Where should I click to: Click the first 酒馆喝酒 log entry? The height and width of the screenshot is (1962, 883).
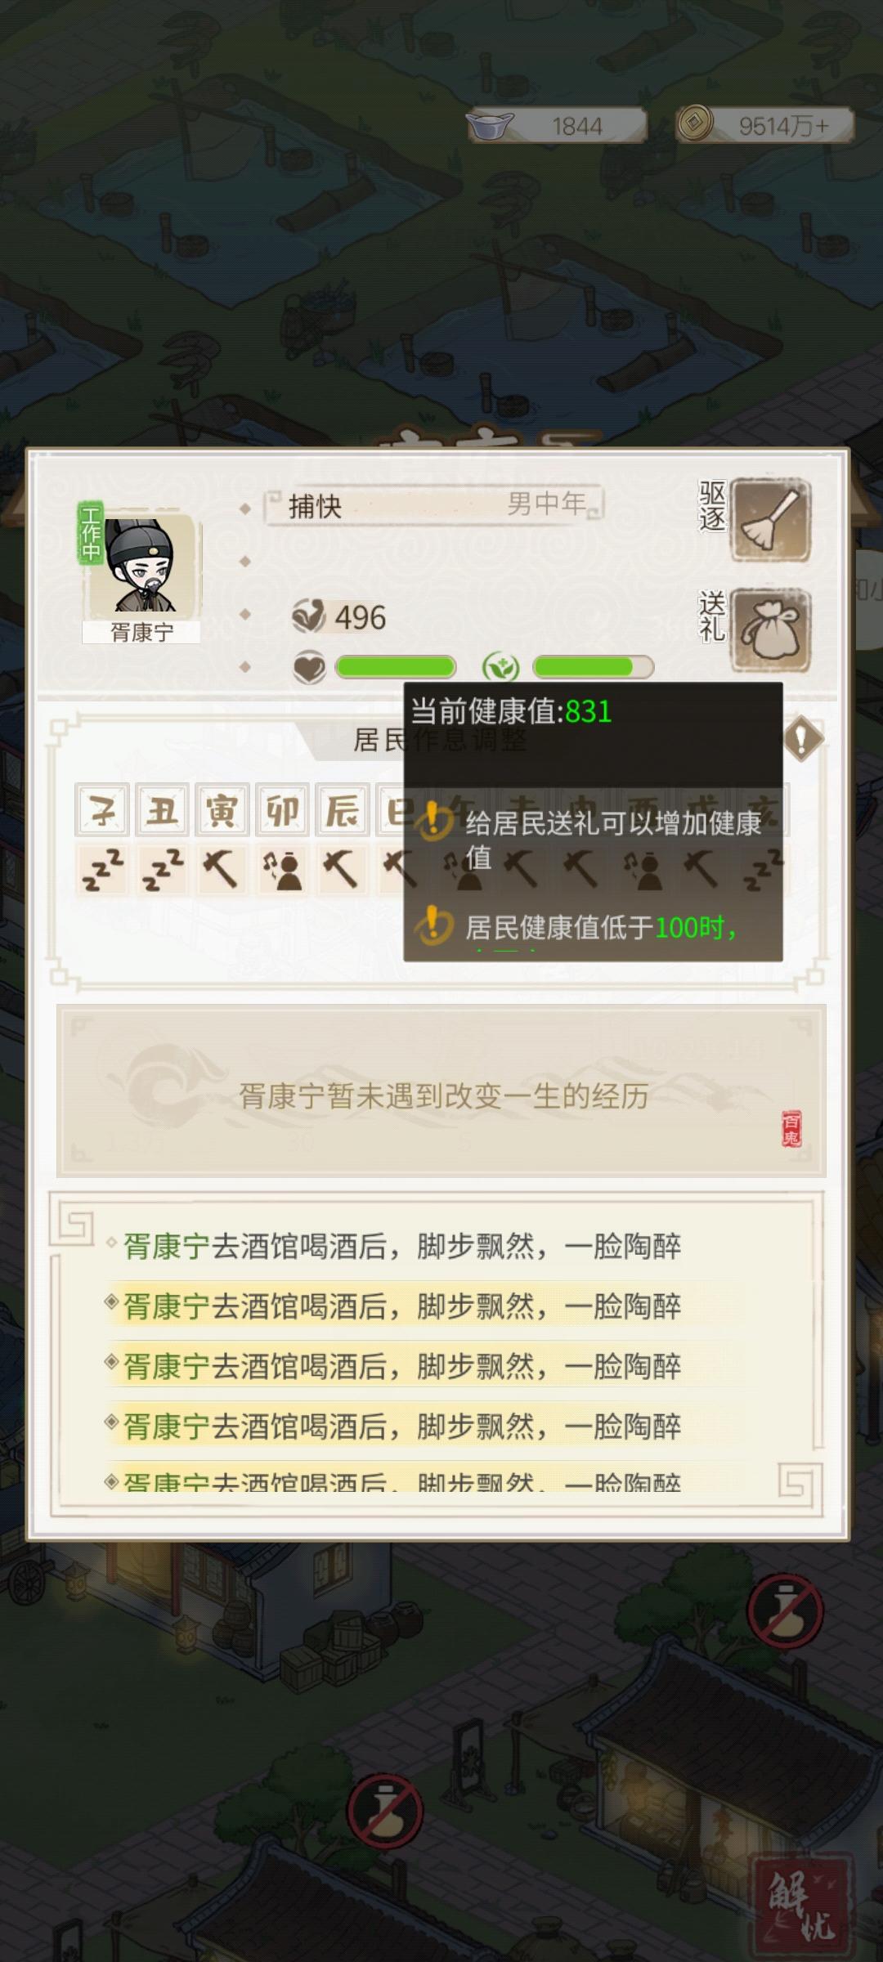pyautogui.click(x=401, y=1246)
